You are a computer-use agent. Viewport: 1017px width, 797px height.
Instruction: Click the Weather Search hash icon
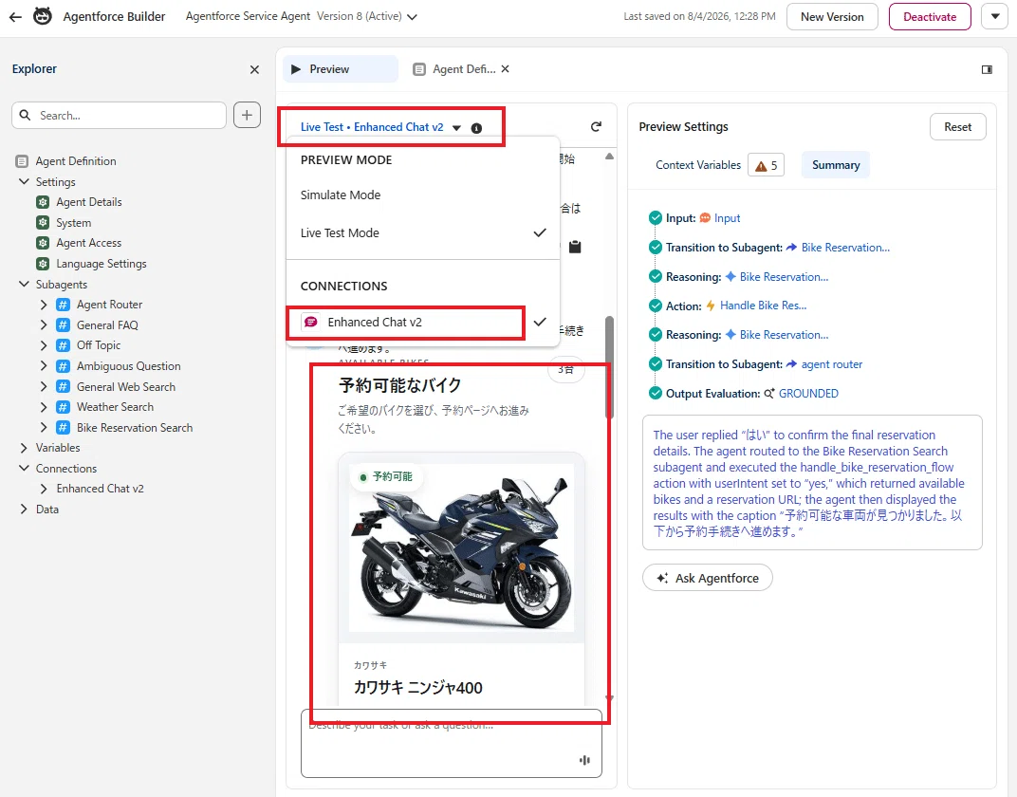pos(63,407)
